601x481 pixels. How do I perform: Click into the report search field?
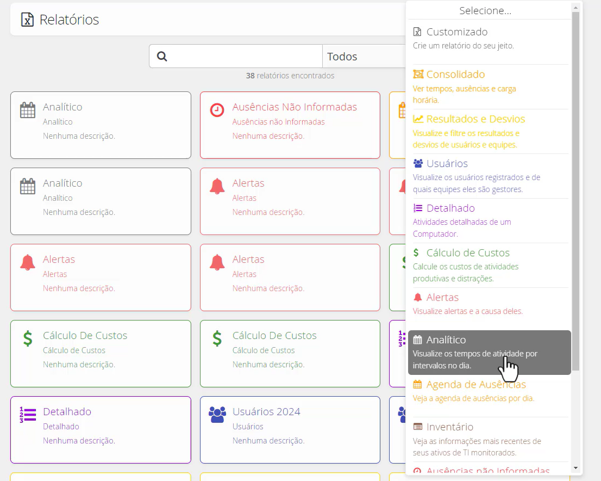[236, 57]
